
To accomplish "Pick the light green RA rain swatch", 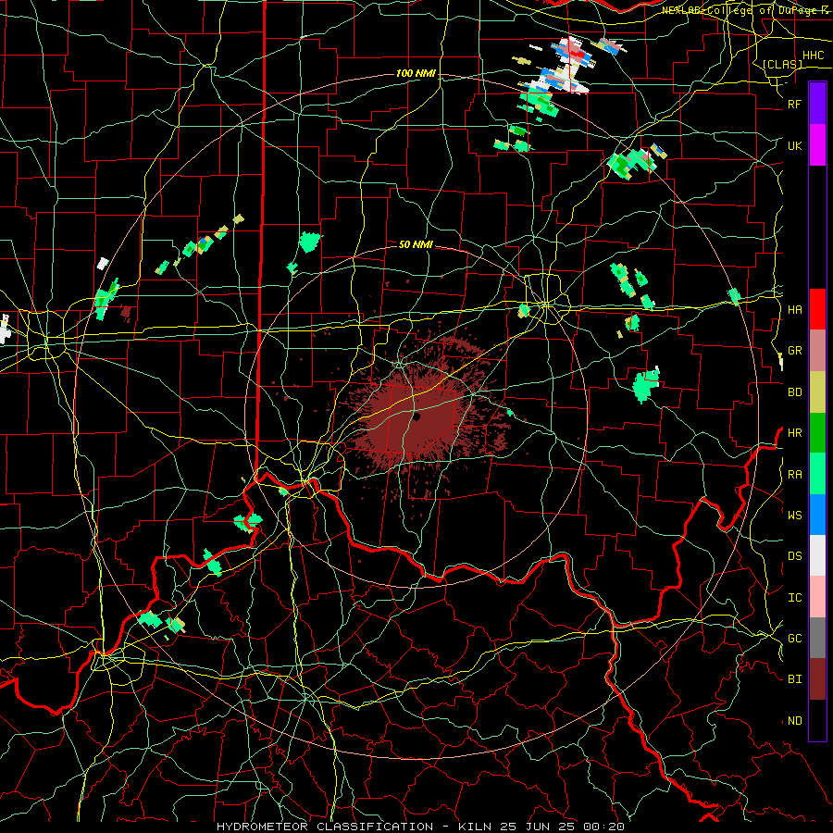I will pos(817,474).
